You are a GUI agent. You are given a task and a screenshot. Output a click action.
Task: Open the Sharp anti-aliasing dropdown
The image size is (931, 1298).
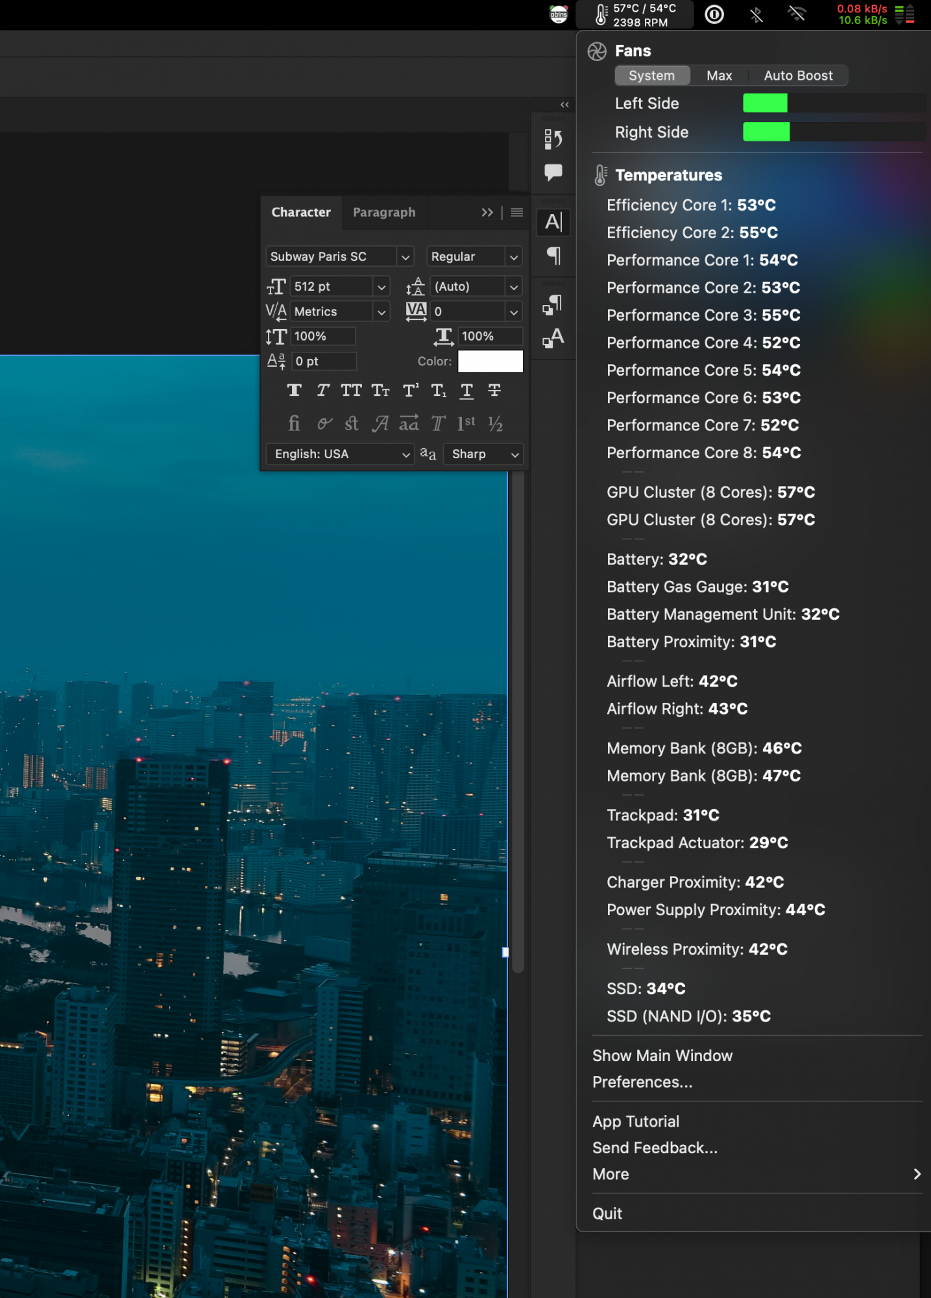point(483,454)
